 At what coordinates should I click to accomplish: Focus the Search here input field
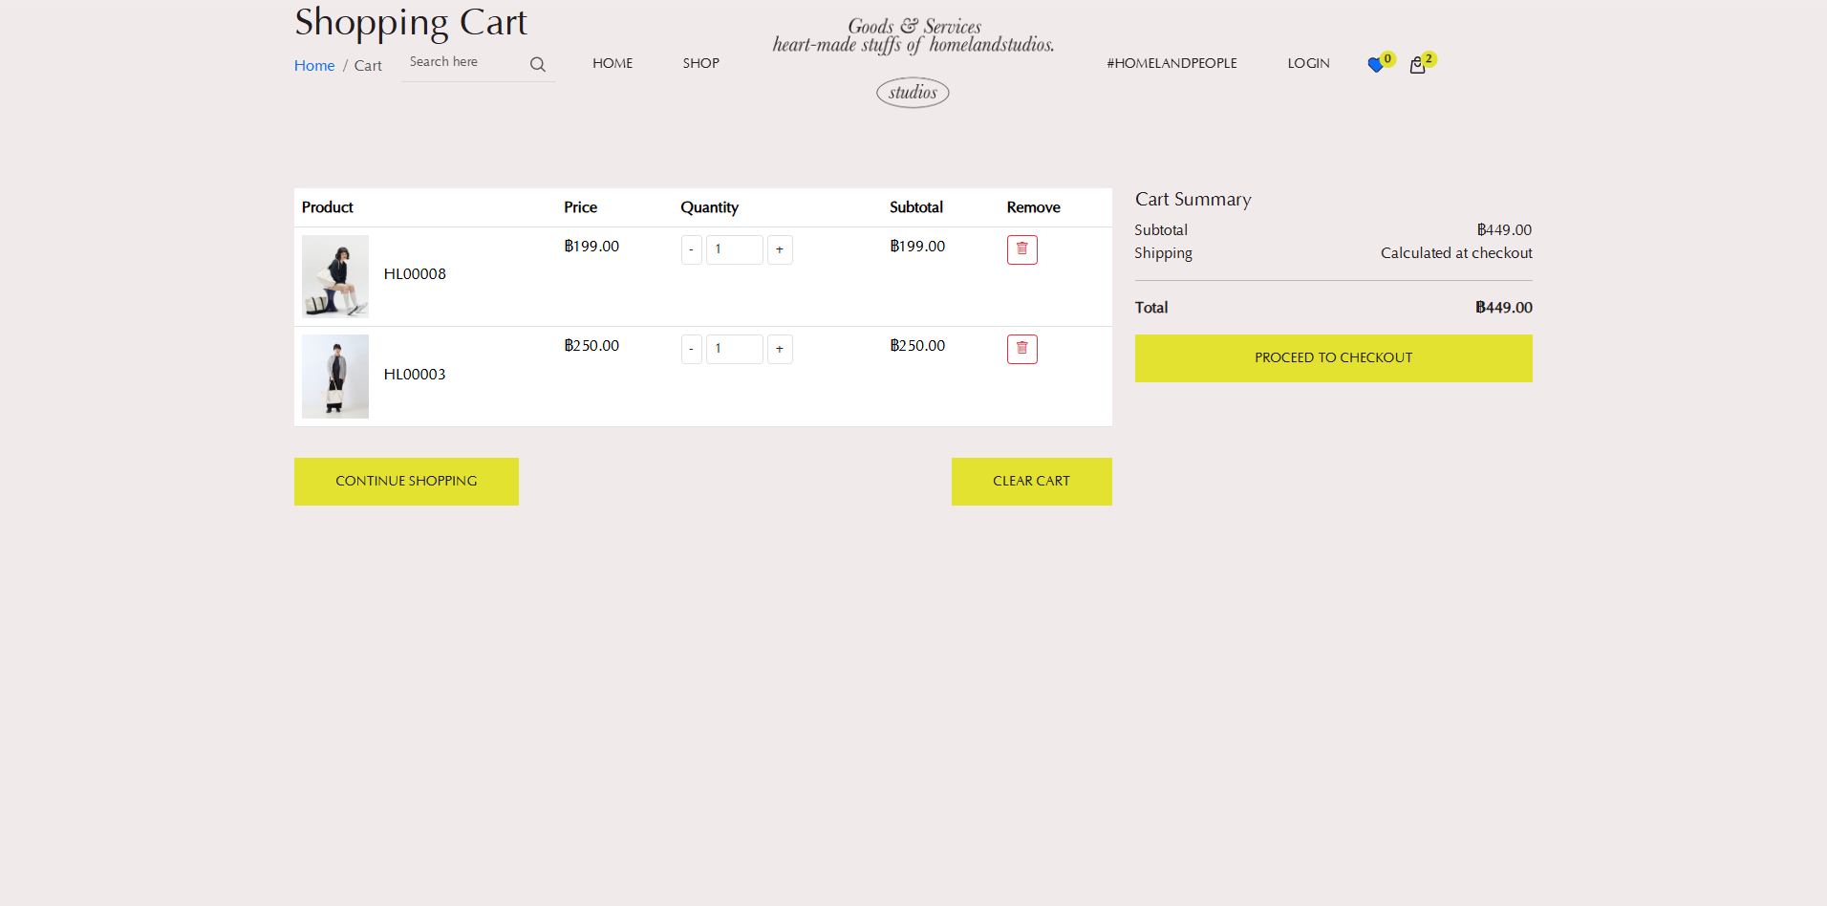pos(463,62)
